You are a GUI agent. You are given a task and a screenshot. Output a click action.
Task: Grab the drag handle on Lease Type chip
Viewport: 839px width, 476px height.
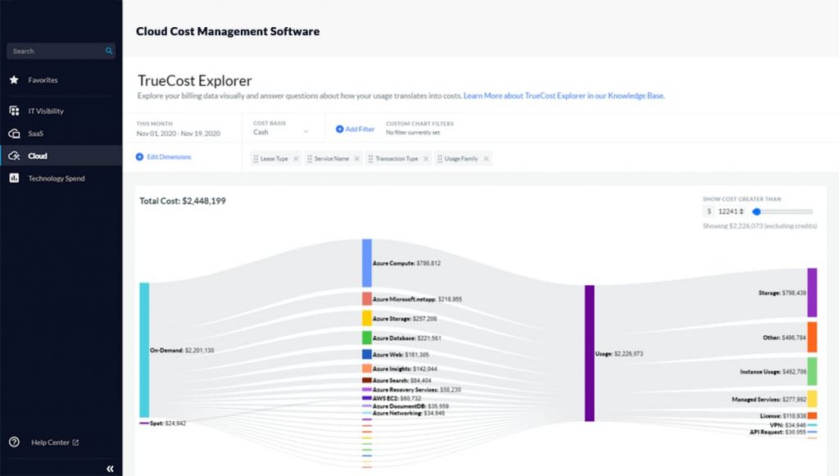point(257,158)
